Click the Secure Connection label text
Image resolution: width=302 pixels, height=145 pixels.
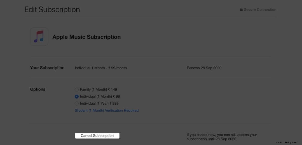(260, 10)
